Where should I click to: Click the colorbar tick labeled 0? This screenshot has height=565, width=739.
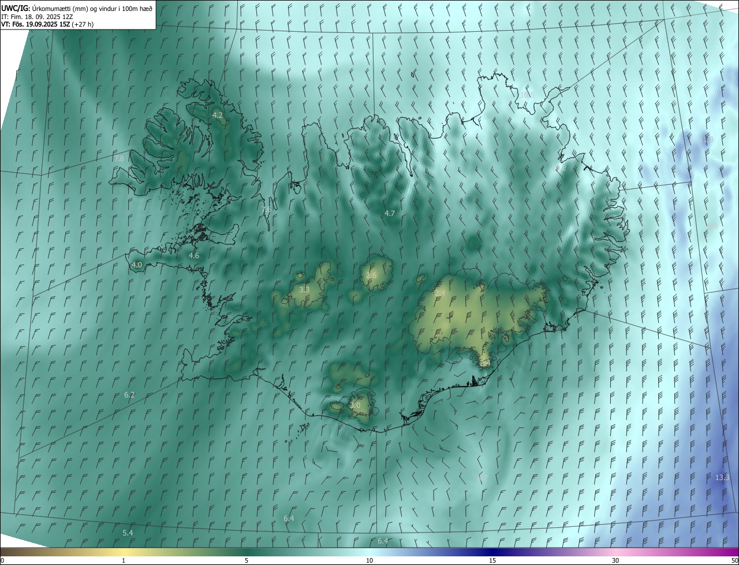click(x=2, y=560)
